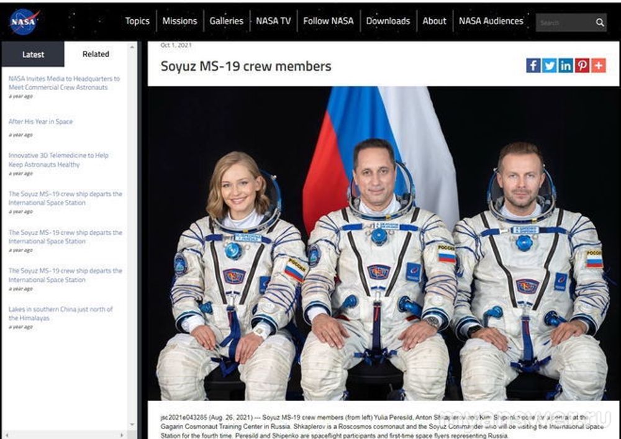The width and height of the screenshot is (621, 439).
Task: Open the Galleries menu
Action: [226, 21]
